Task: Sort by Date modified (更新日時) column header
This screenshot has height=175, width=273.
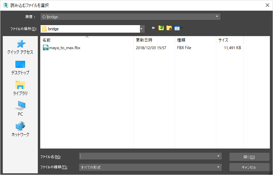Action: point(153,40)
